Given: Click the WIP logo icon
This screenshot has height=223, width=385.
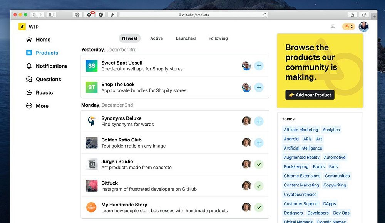Looking at the screenshot, I should [22, 27].
